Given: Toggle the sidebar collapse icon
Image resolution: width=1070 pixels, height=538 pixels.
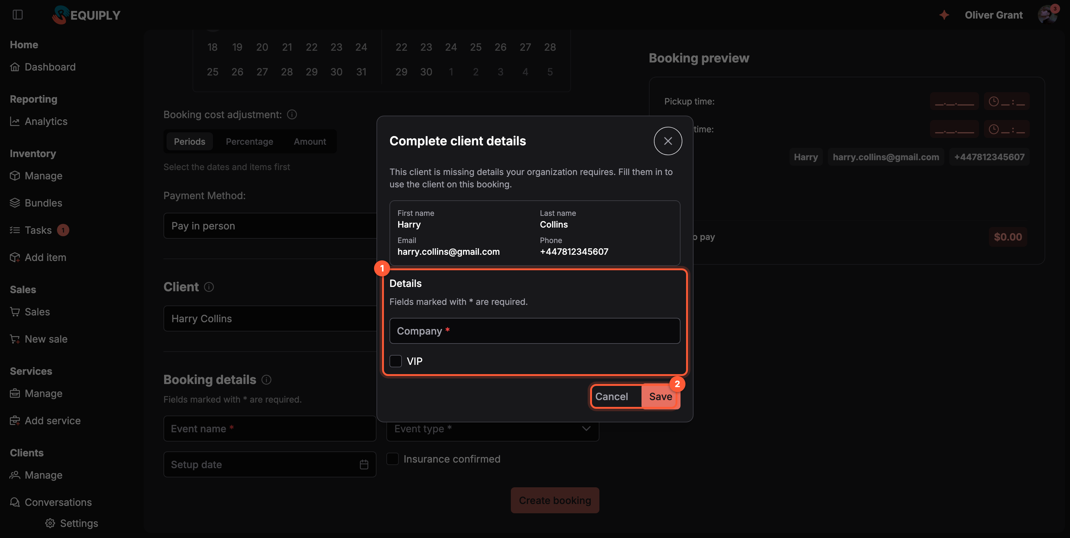Looking at the screenshot, I should coord(17,15).
